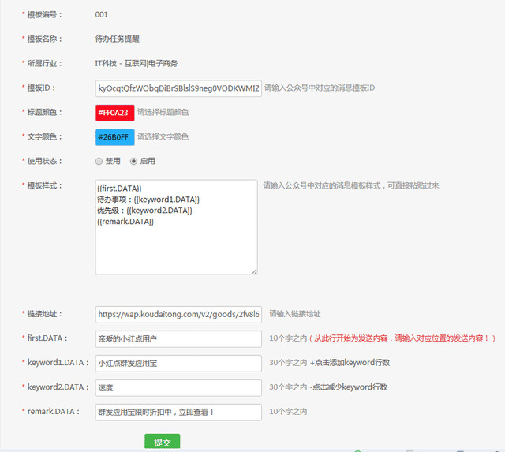Click the 链接地址 URL input field
Viewport: 505px width, 452px height.
[x=178, y=314]
